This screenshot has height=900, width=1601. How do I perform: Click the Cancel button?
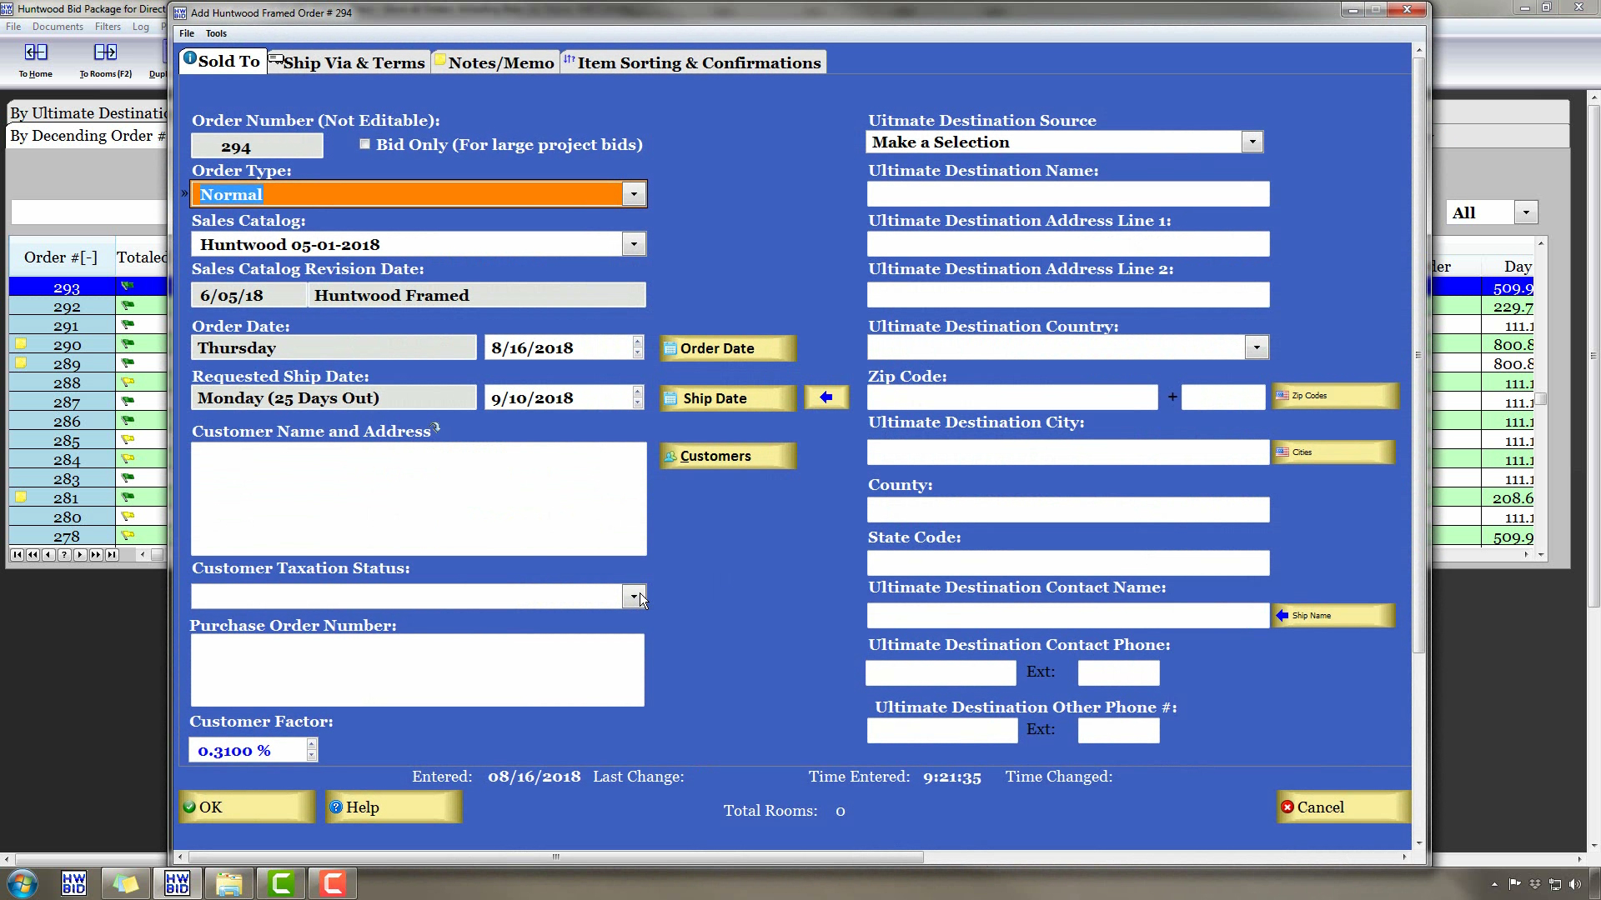(x=1343, y=807)
